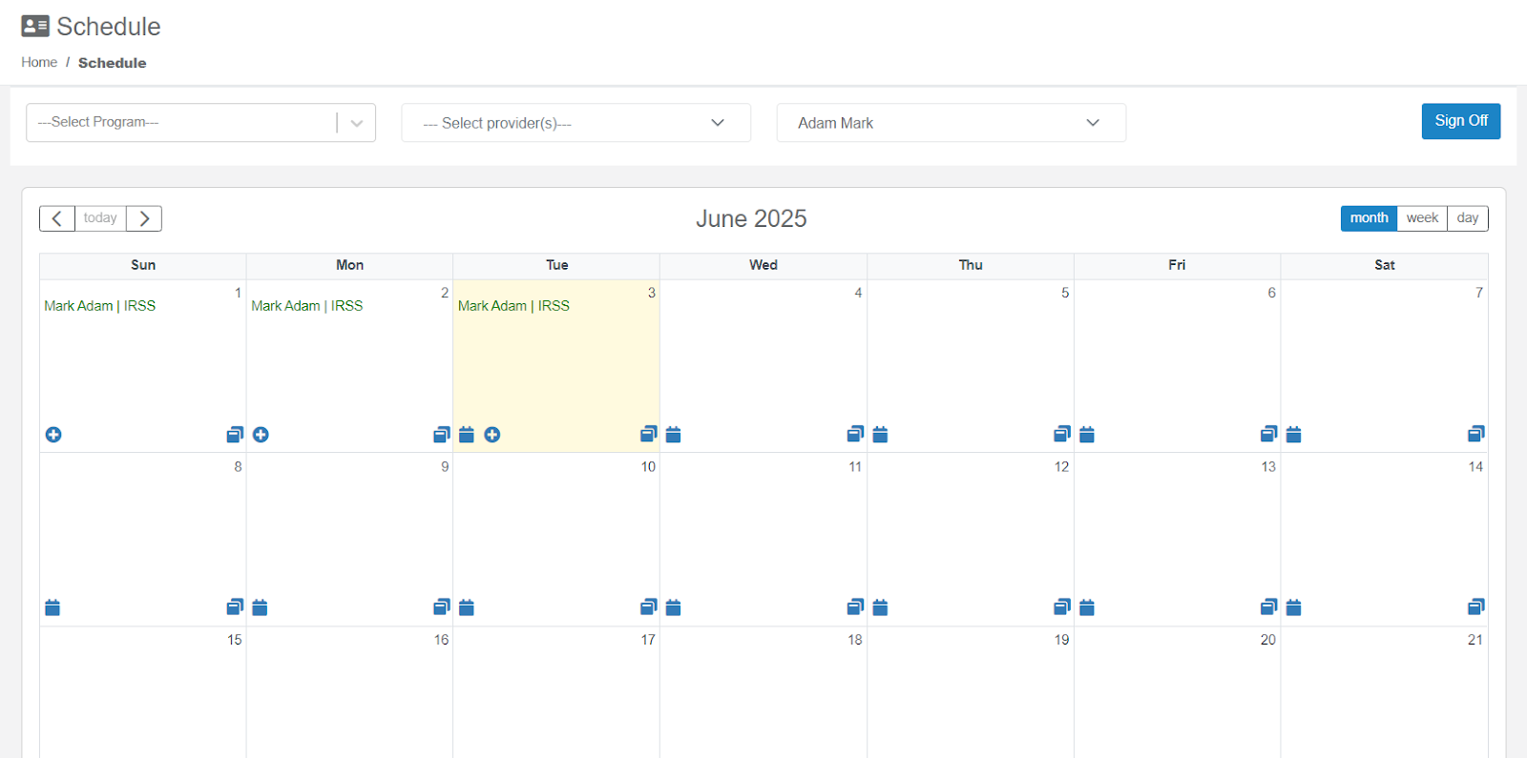Click the calendar icon in the June 7 cell
The height and width of the screenshot is (758, 1527).
point(1294,435)
